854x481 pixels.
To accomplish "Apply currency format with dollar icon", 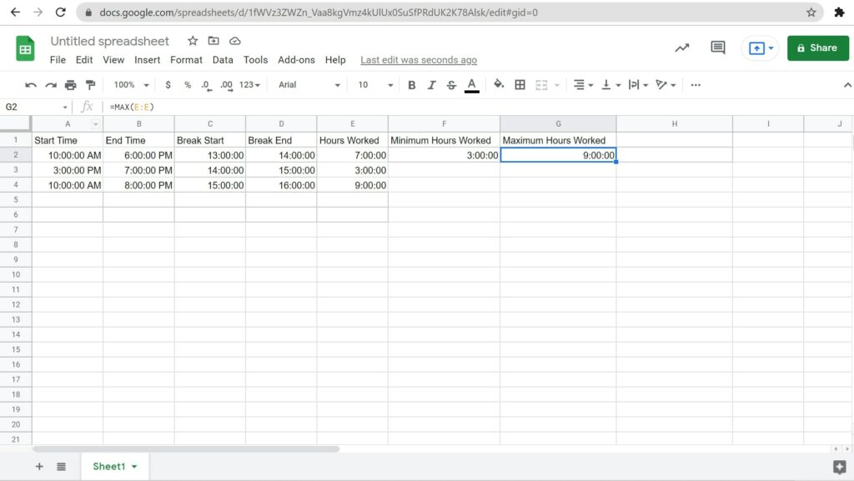I will coord(168,85).
